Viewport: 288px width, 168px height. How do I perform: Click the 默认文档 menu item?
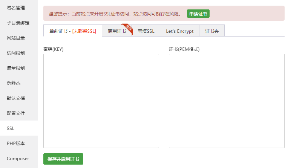(16, 98)
